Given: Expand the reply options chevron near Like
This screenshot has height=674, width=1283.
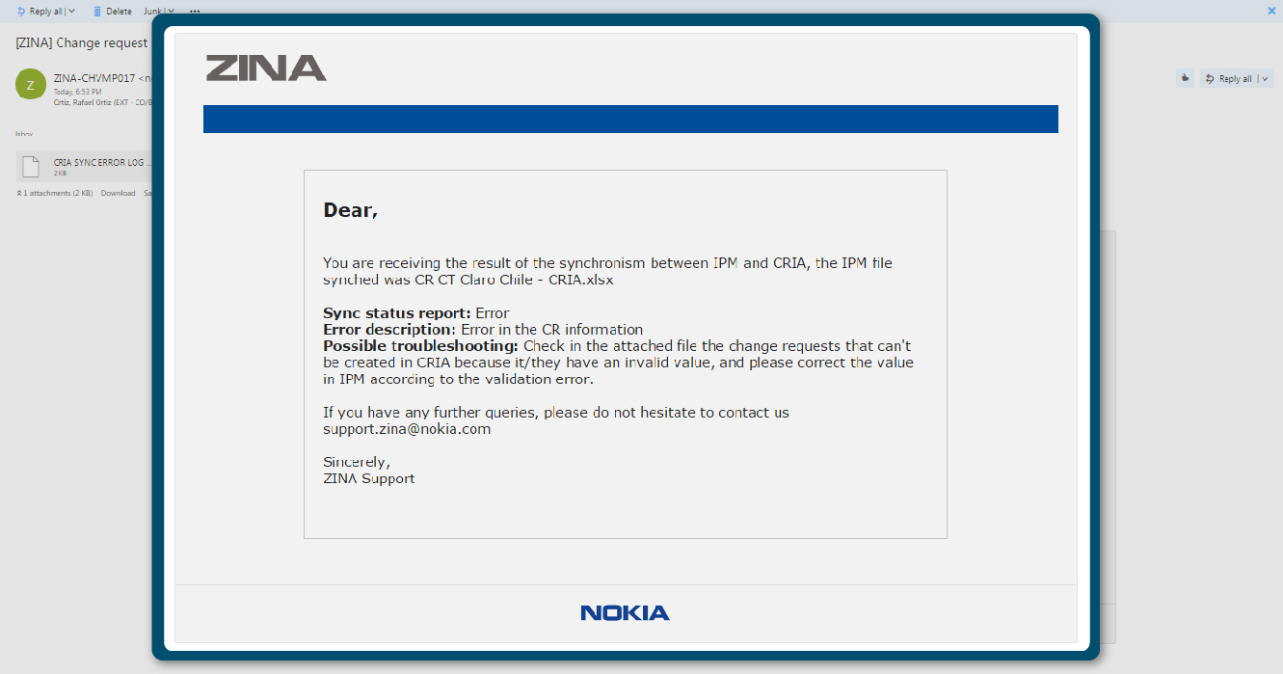Looking at the screenshot, I should tap(1266, 79).
